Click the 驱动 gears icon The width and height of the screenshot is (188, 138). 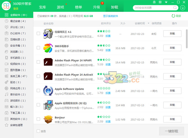coord(6,82)
